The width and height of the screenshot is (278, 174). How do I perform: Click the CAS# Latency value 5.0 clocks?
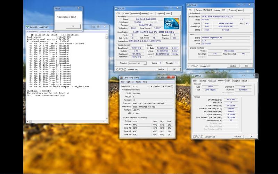(x=231, y=106)
